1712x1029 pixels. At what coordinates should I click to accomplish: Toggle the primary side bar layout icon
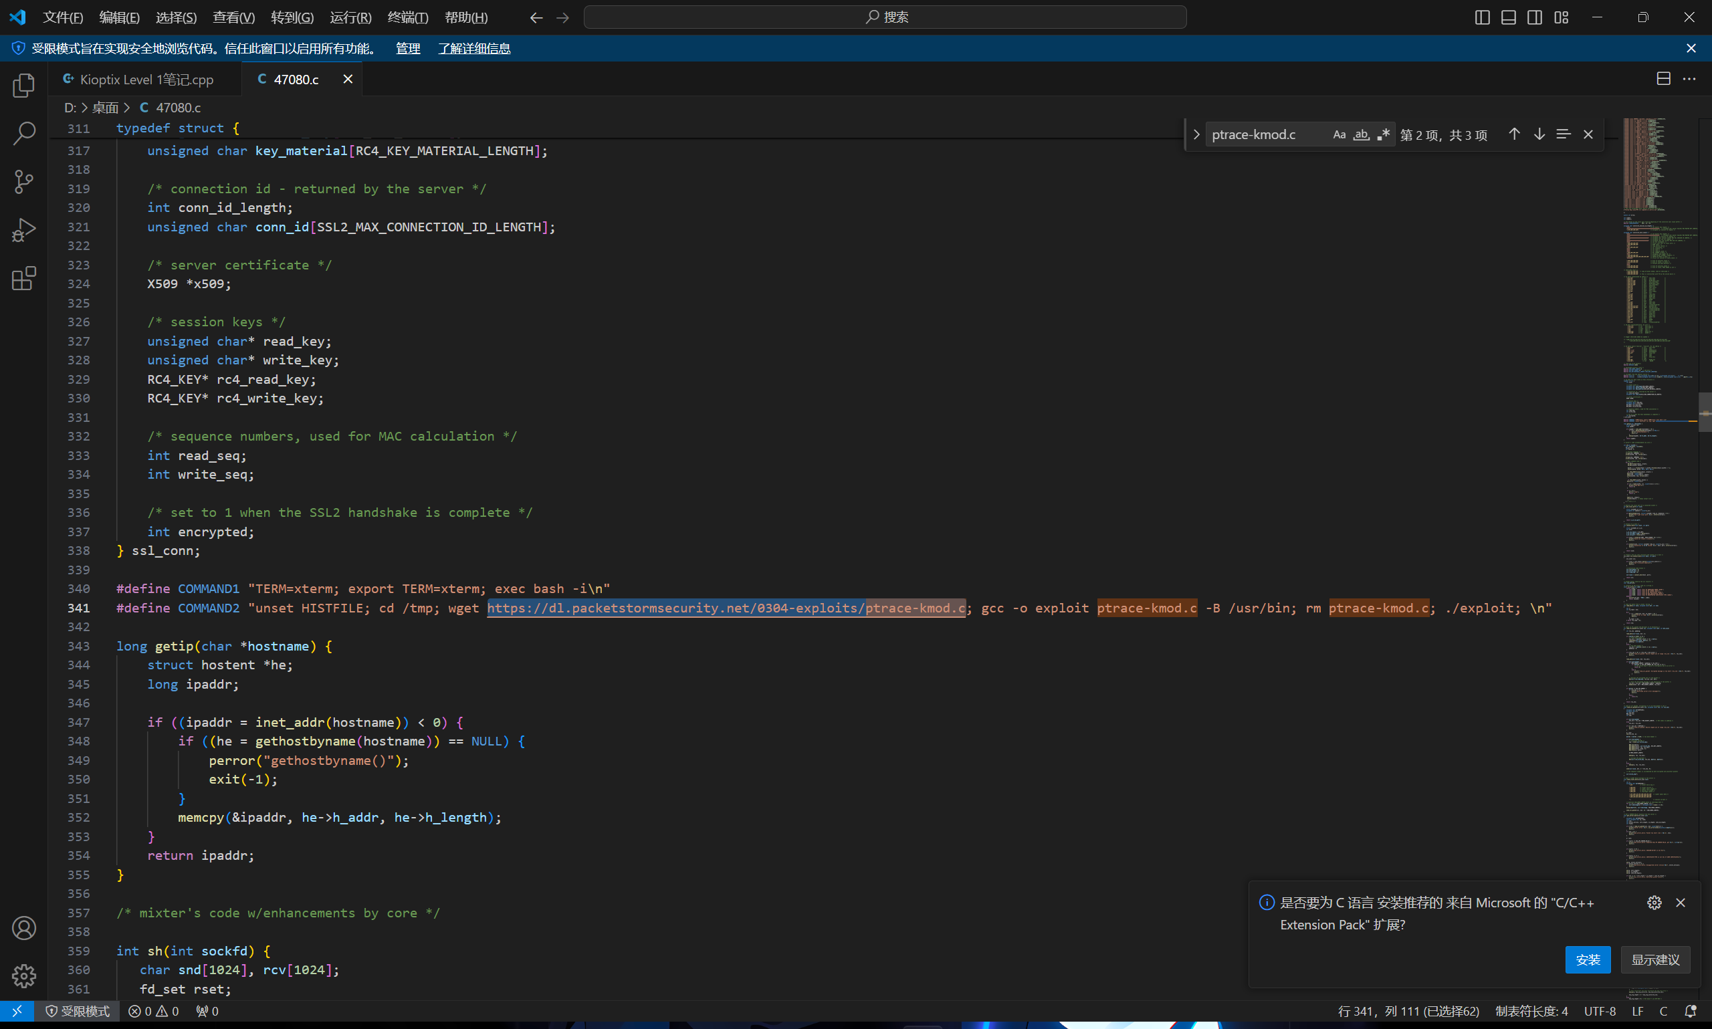[x=1482, y=17]
